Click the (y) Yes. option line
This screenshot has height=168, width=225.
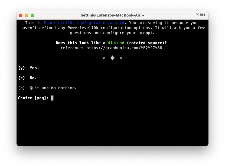[29, 68]
